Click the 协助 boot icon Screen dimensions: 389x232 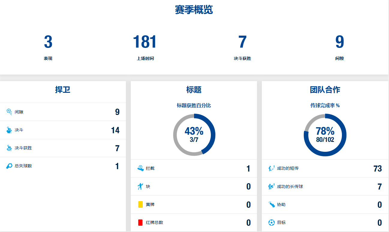click(271, 205)
